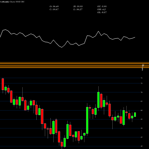Click the open value 'O: 56.48'
This screenshot has width=149, height=149.
coord(54,7)
